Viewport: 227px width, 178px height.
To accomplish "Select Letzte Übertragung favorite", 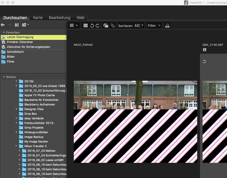I will pyautogui.click(x=34, y=37).
